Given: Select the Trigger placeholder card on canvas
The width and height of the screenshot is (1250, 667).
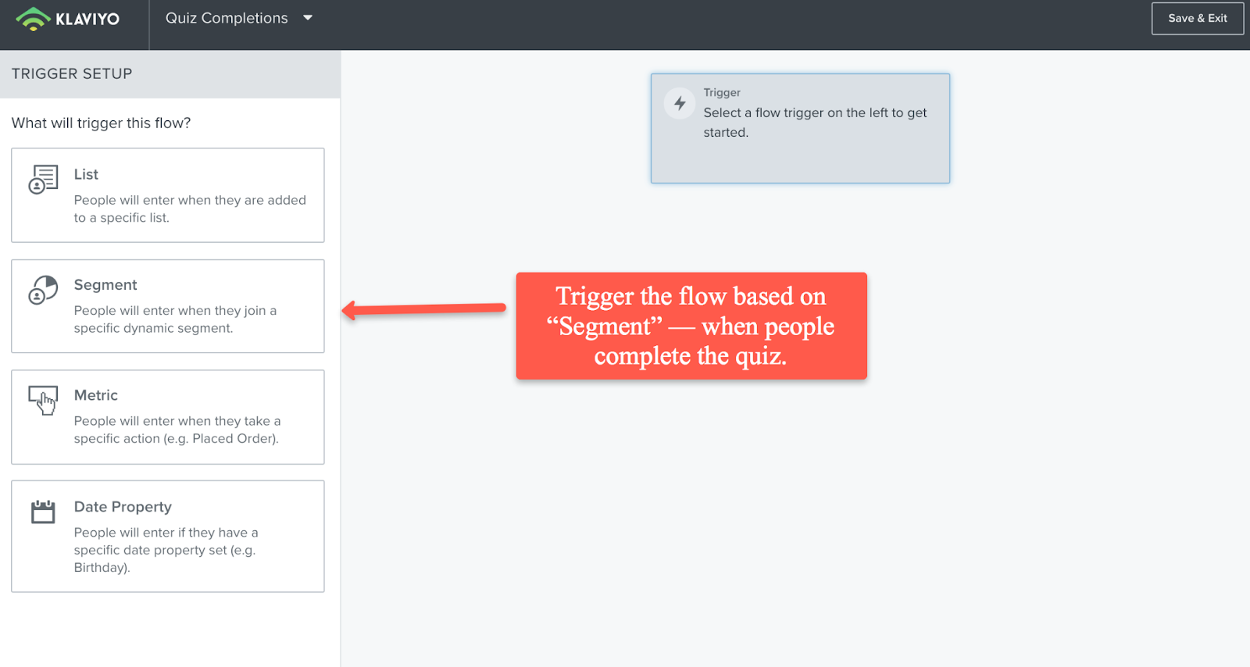Looking at the screenshot, I should pyautogui.click(x=800, y=129).
